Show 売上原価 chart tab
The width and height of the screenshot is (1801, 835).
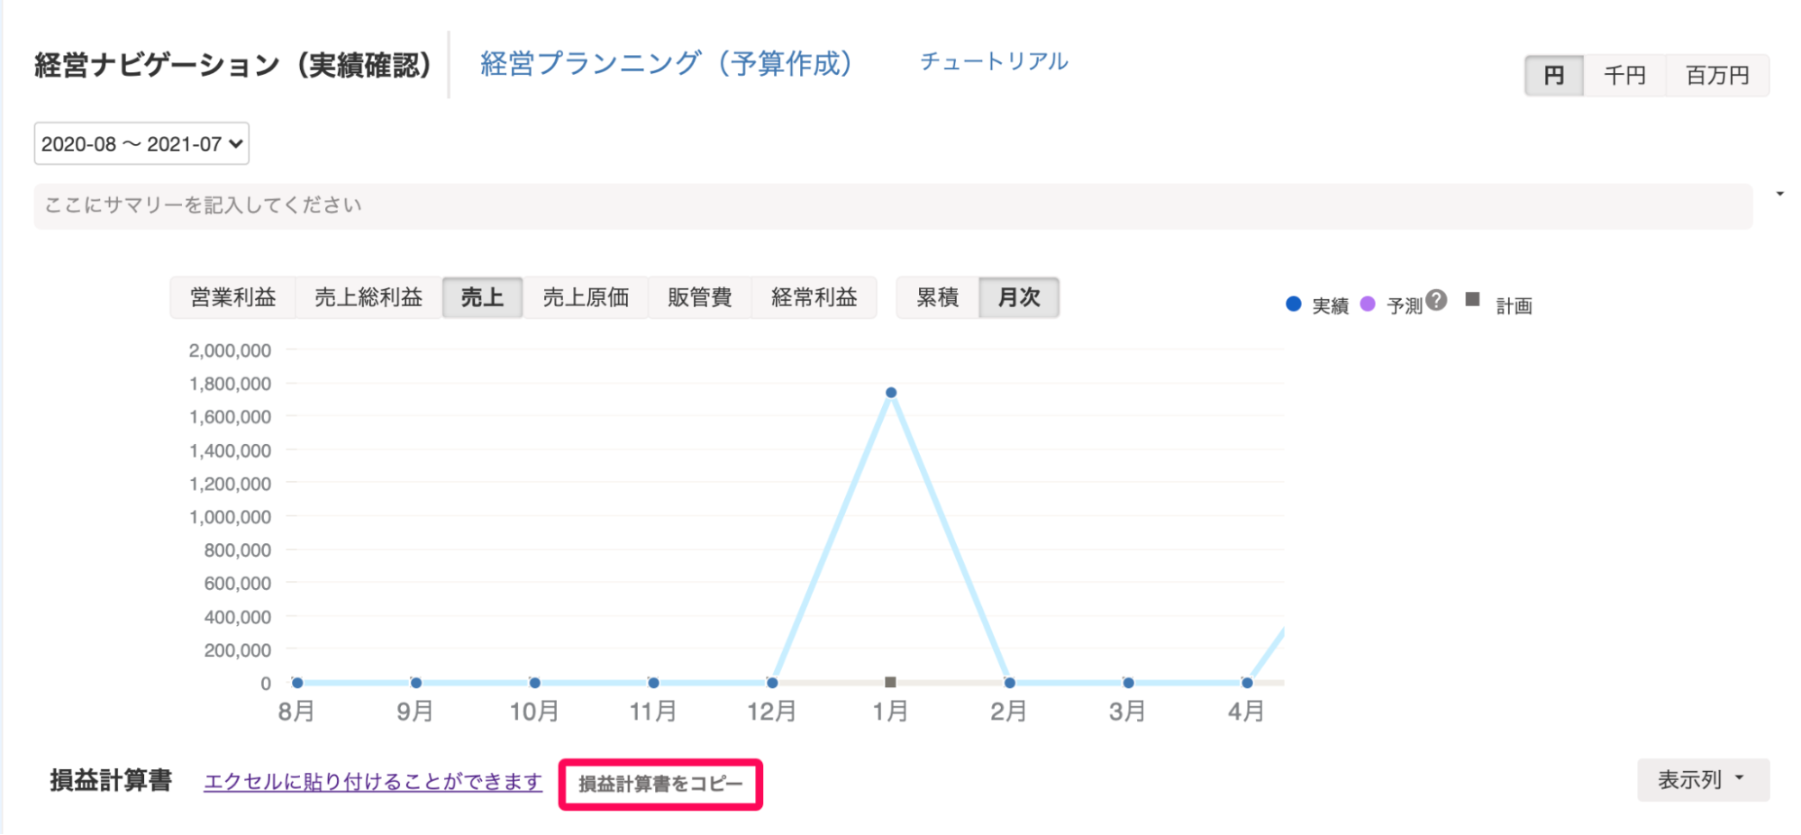click(586, 298)
